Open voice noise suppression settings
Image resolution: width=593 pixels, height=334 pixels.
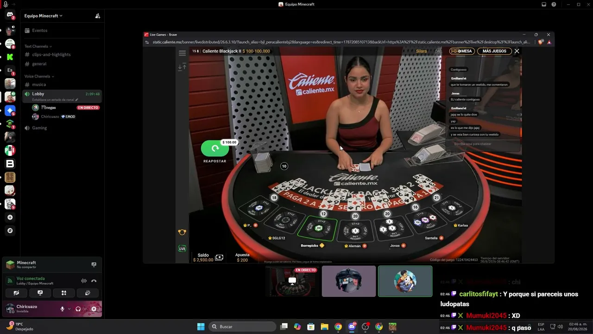84,281
